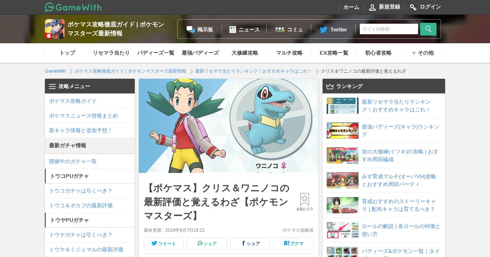
Task: Click the トウコPUガチャ sidebar heading
Action: (90, 176)
